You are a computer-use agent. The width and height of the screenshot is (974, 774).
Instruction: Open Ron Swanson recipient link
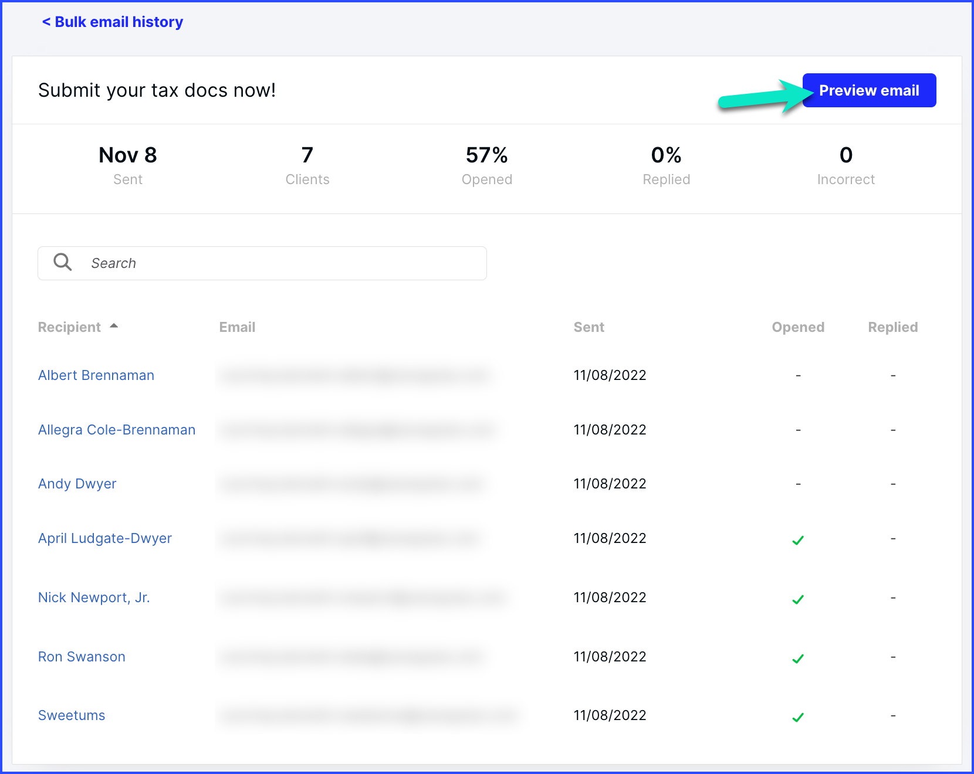82,657
